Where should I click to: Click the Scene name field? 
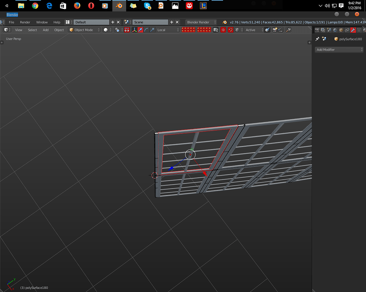coord(150,22)
